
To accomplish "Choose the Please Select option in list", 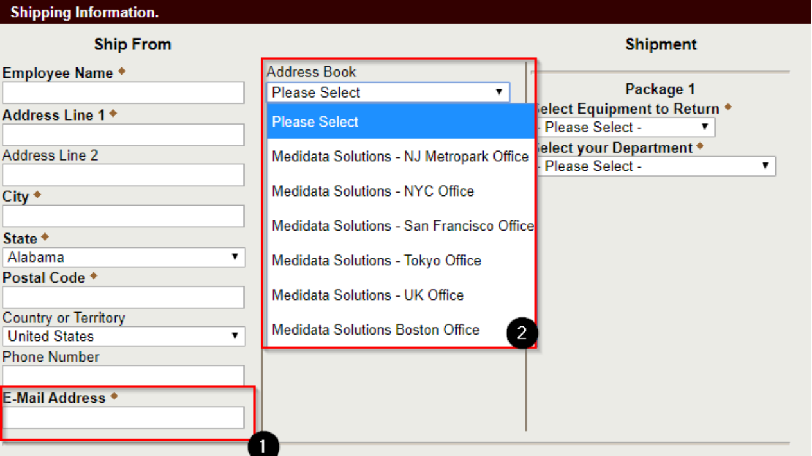I will coord(401,121).
